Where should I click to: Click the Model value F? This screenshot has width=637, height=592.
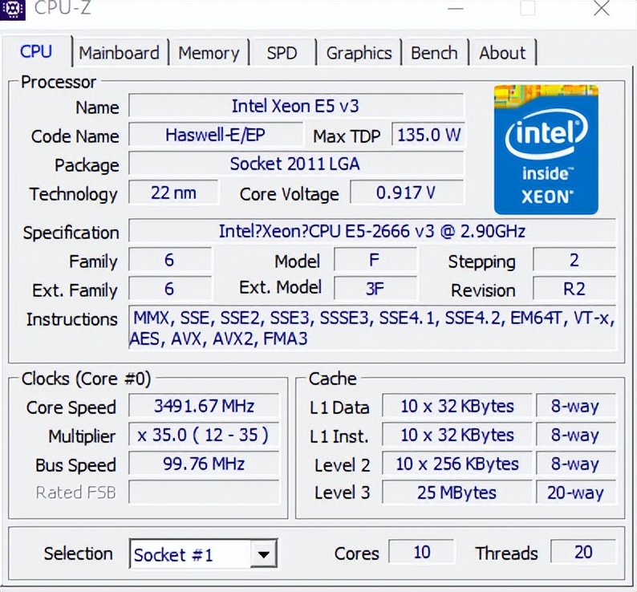click(375, 260)
